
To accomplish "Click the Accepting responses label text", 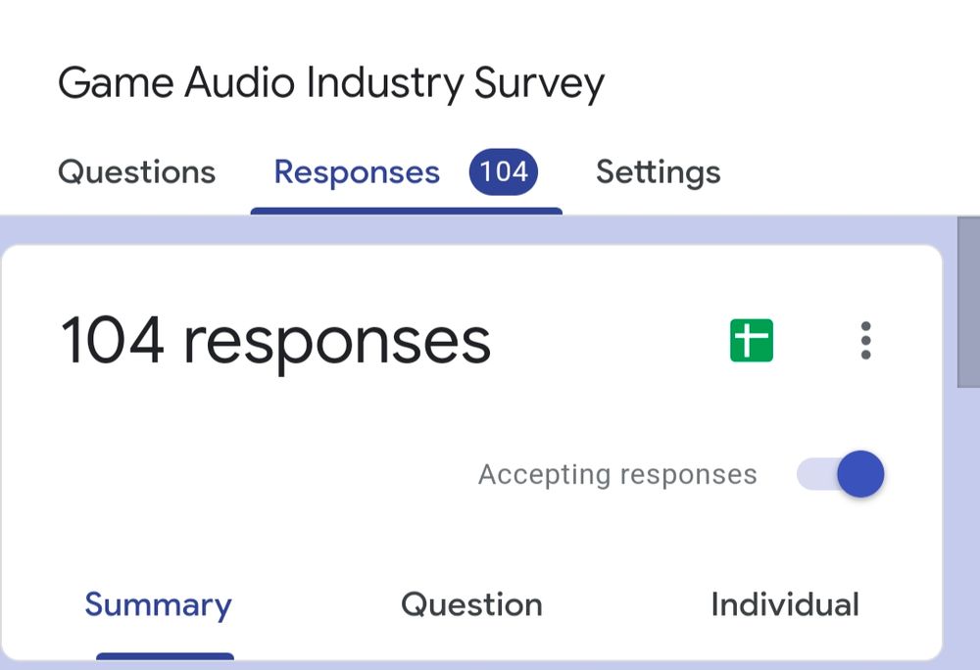I will (616, 474).
